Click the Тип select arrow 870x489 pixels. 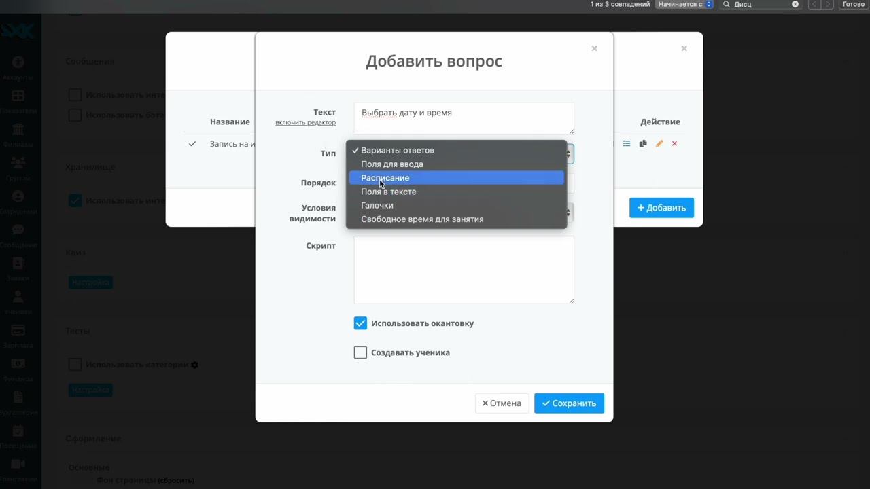(569, 154)
